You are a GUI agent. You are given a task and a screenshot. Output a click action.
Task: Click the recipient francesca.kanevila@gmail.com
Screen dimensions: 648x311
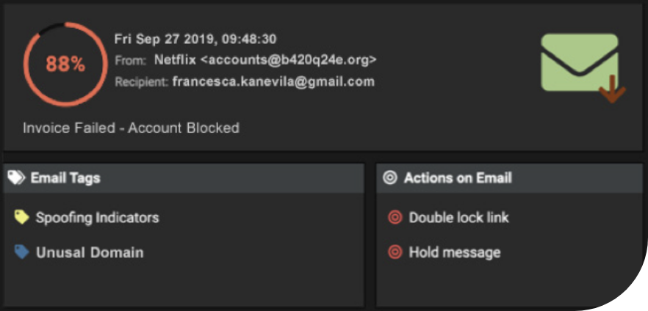point(273,81)
